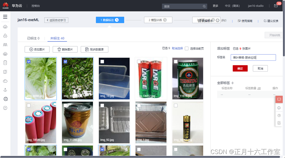Go to step 1 数据标注

pos(110,20)
